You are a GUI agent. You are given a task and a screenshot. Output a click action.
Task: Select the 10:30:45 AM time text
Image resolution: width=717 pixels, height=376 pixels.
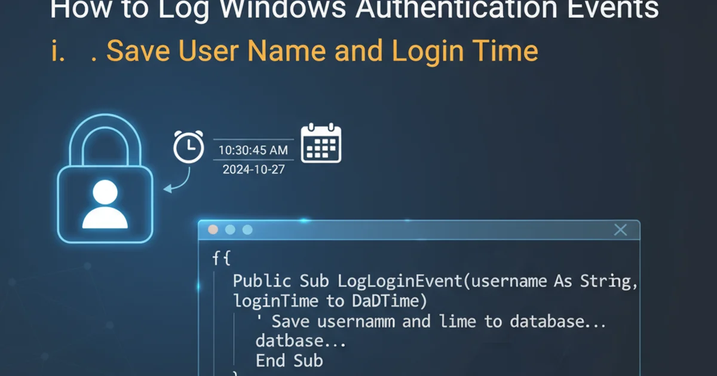click(253, 150)
